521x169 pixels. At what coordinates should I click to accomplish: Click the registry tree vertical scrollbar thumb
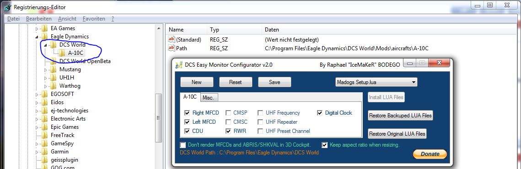(159, 118)
